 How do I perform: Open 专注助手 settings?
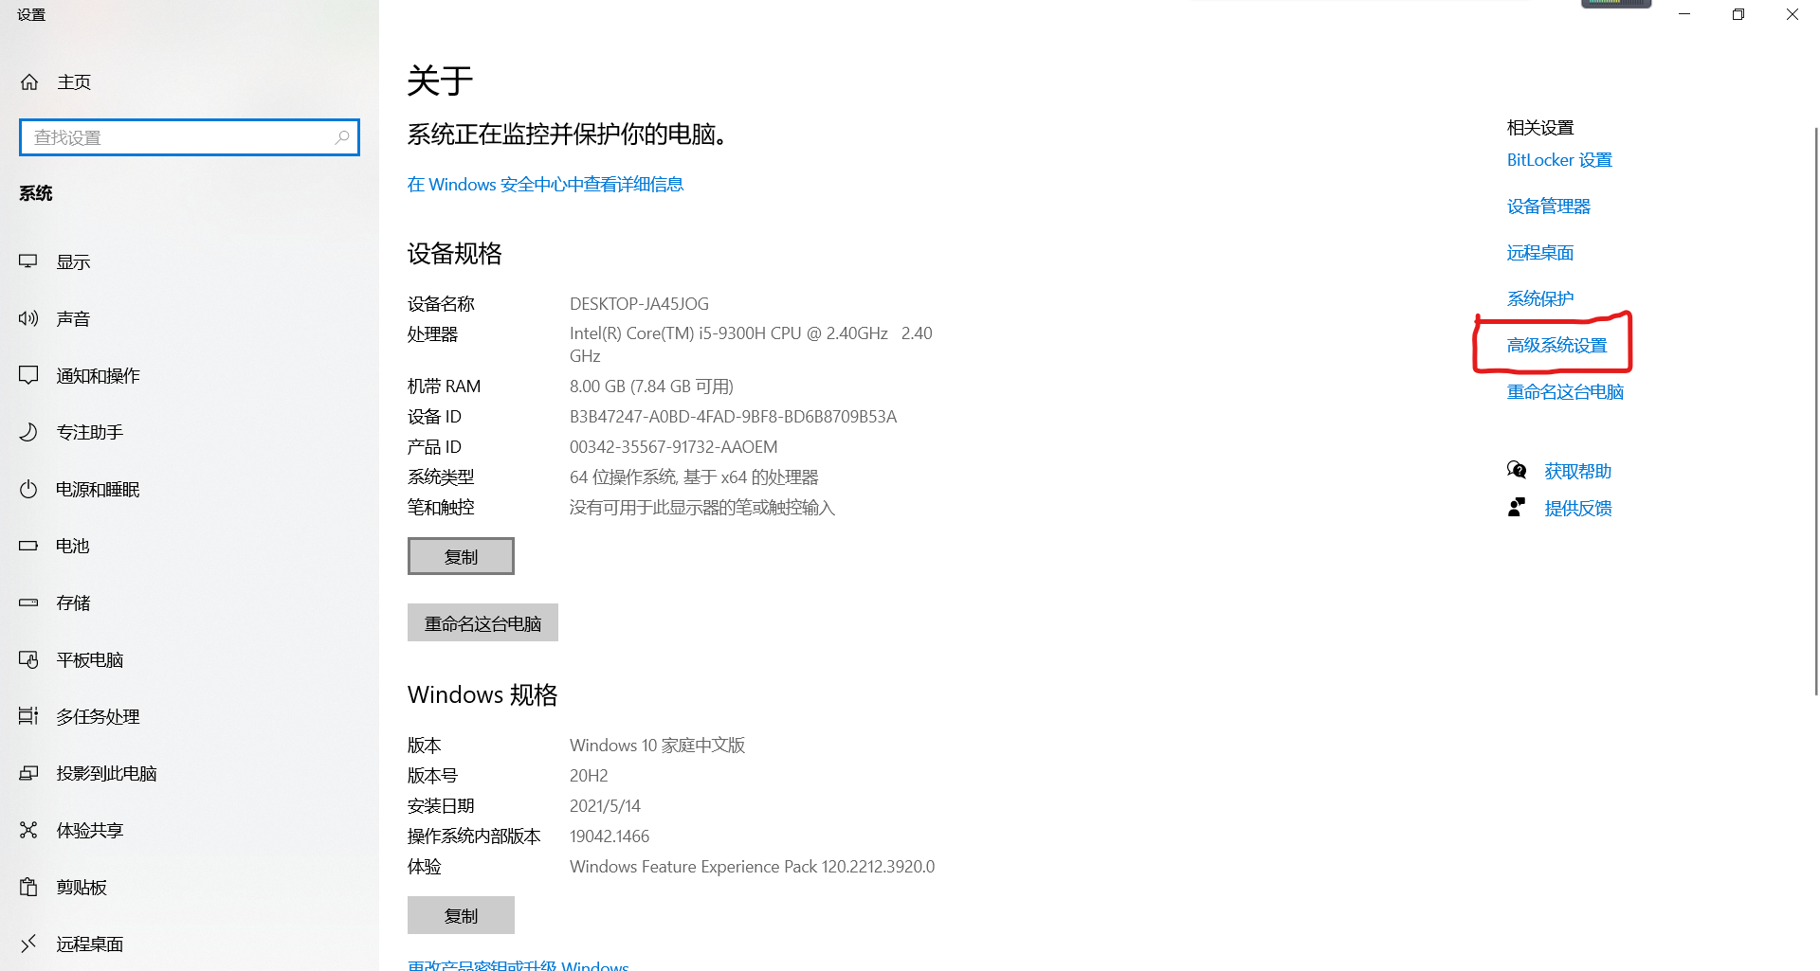click(90, 432)
